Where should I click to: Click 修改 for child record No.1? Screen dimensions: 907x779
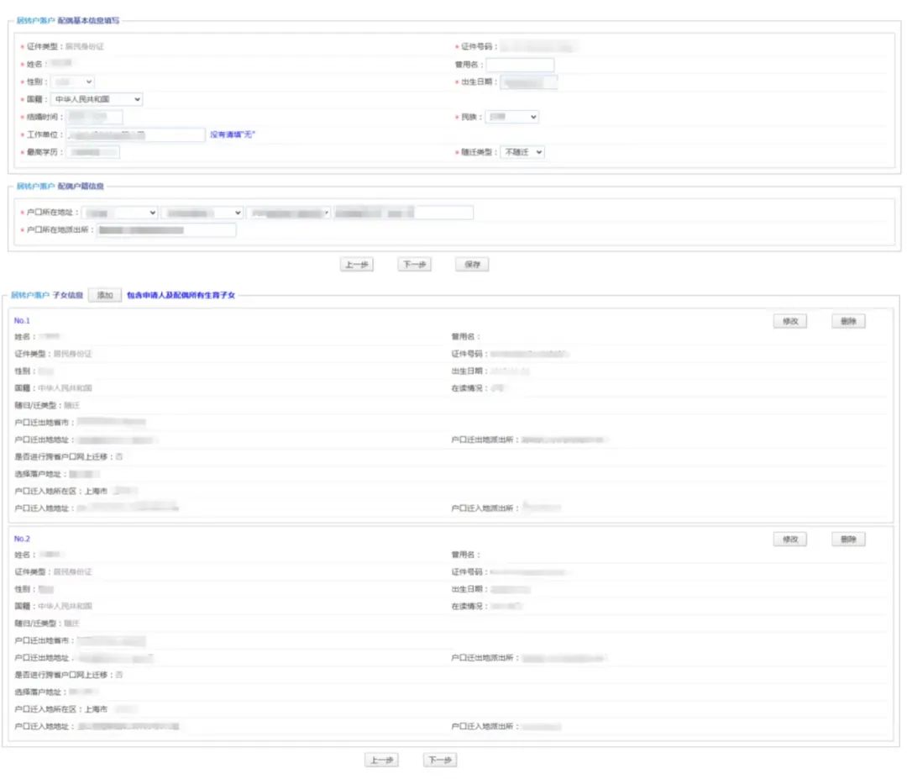click(789, 321)
